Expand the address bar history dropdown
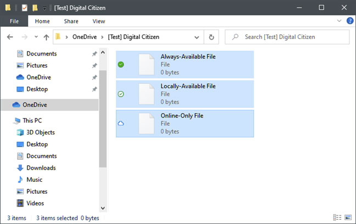356x224 pixels. (x=197, y=37)
